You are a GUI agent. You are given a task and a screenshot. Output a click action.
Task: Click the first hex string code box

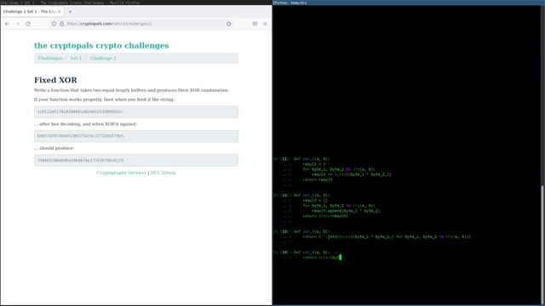point(136,111)
